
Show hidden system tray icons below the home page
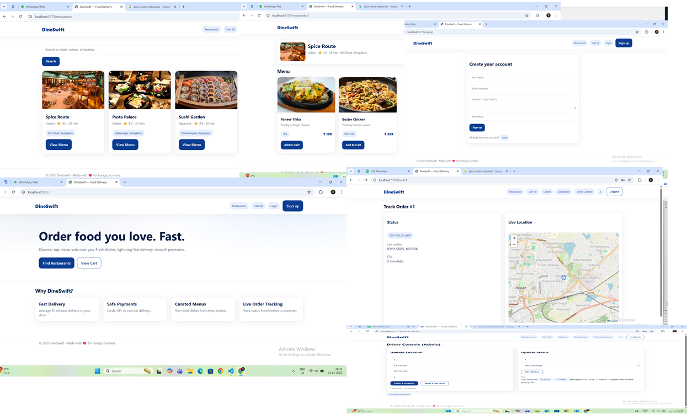pyautogui.click(x=293, y=371)
